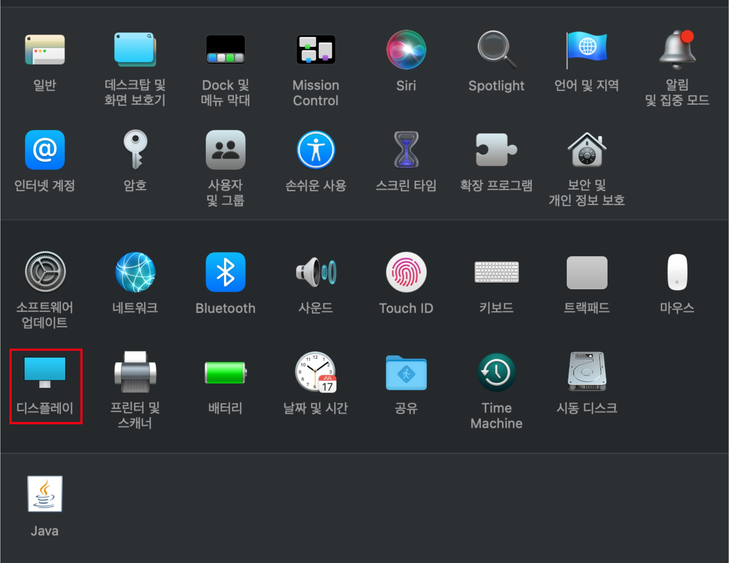Open 사운드 (Sound) speaker icon
The width and height of the screenshot is (729, 563).
point(316,272)
